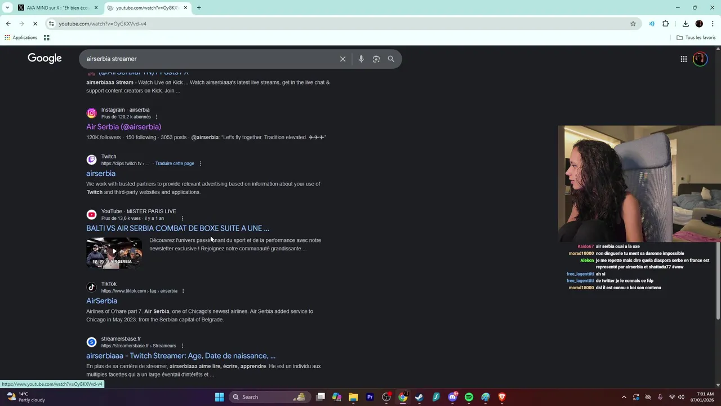Play the 18:19 video thumbnail
The height and width of the screenshot is (406, 721).
point(114,253)
